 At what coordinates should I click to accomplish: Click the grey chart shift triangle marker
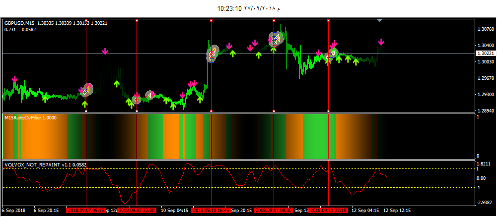tap(379, 20)
